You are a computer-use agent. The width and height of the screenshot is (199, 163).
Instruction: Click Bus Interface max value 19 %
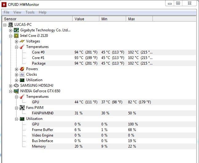132,141
